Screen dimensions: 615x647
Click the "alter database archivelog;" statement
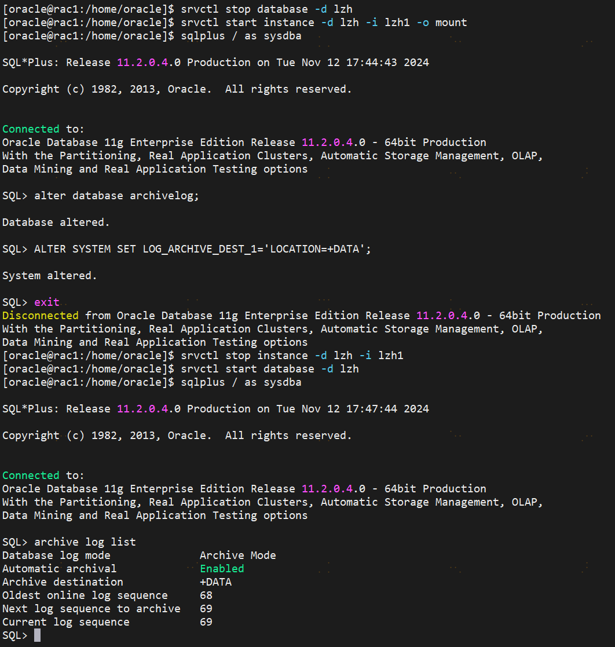point(116,196)
